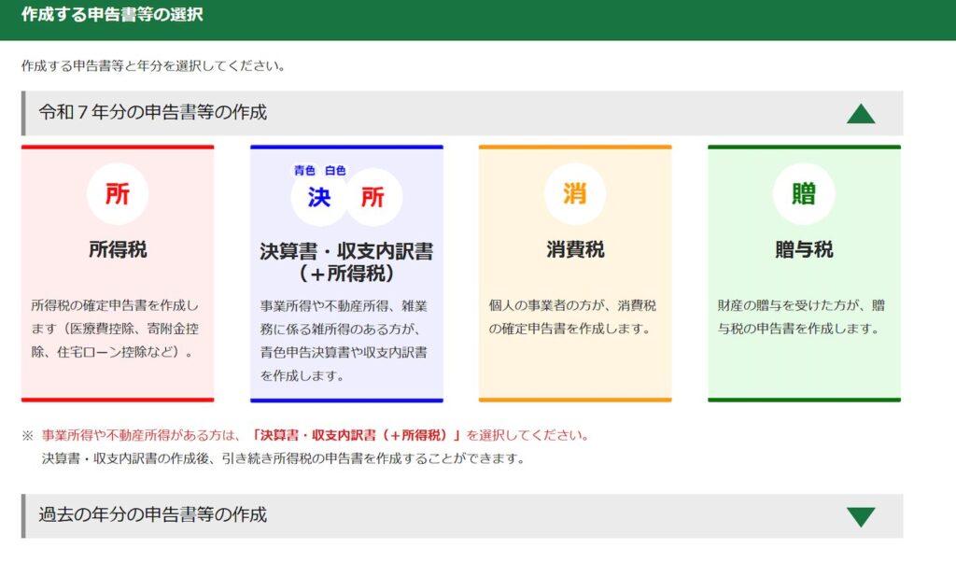956x562 pixels.
Task: Choose the 消費税 card title
Action: (574, 250)
